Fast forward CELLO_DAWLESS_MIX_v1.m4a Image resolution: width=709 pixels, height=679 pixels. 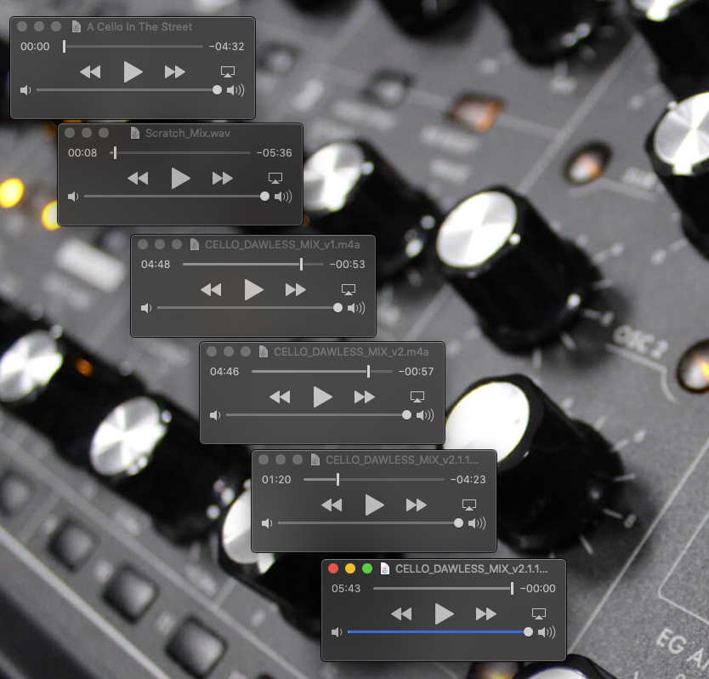click(x=296, y=290)
